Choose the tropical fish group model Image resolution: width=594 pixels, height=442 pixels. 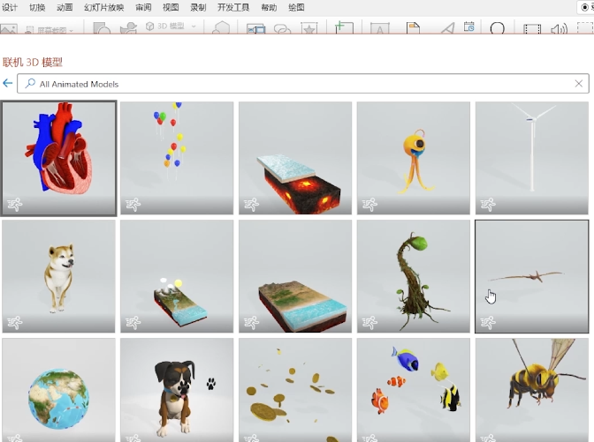point(414,390)
